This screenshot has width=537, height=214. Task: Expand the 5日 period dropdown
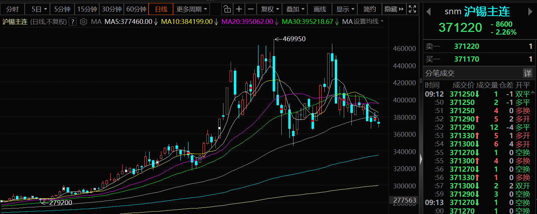39,9
